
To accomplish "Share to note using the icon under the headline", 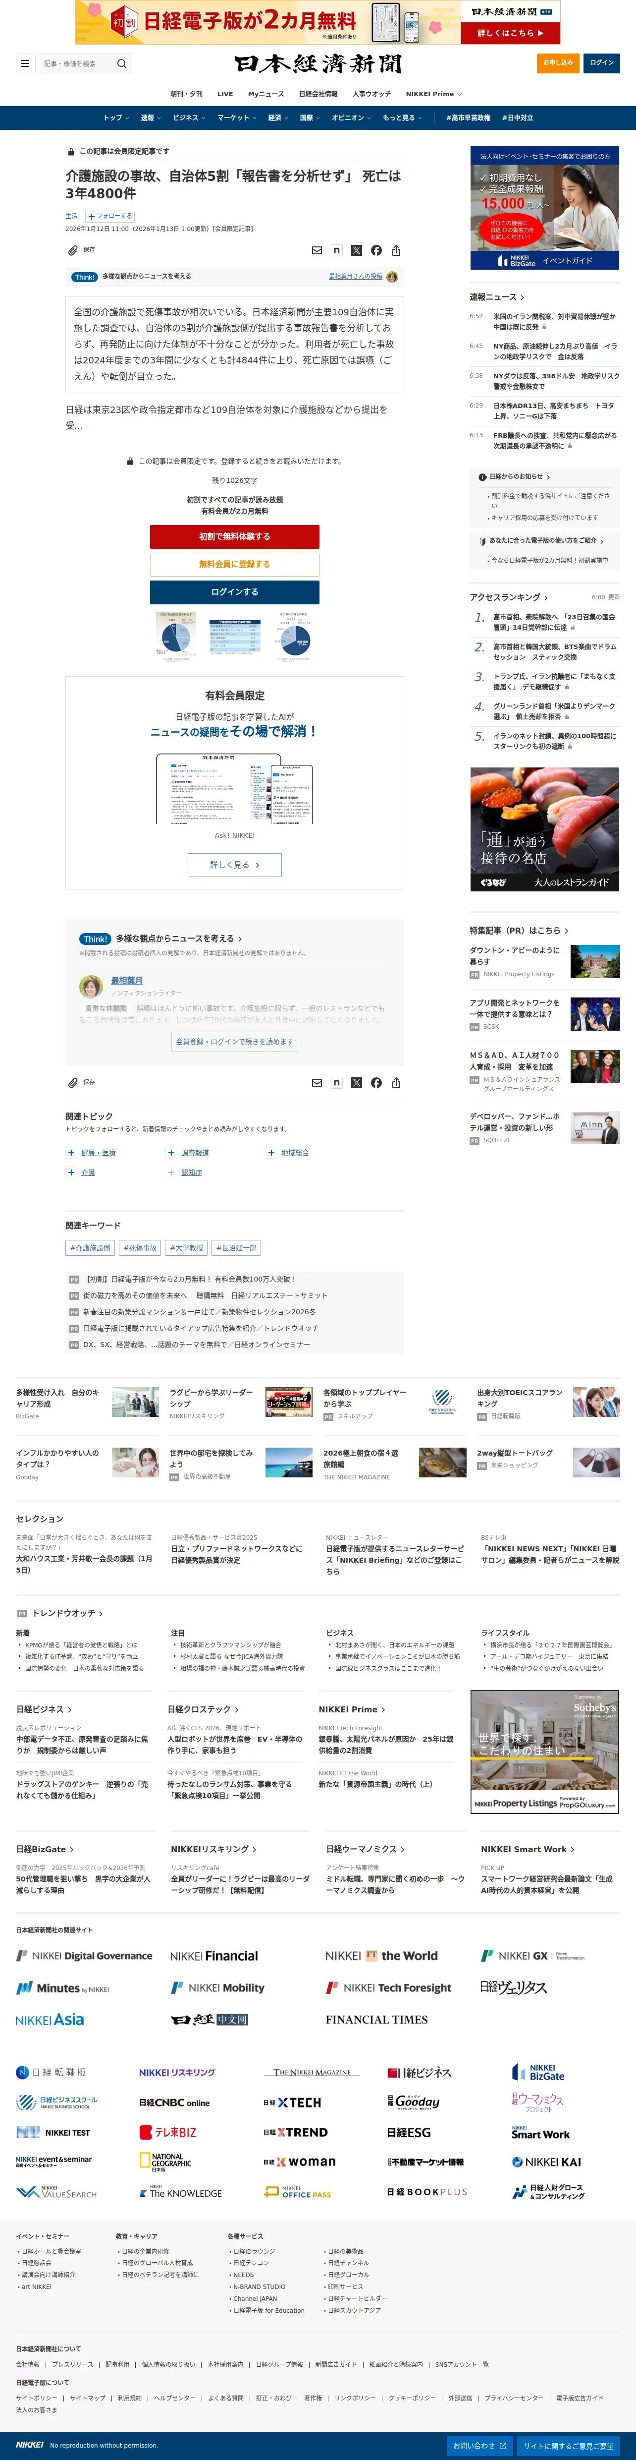I will pos(337,250).
